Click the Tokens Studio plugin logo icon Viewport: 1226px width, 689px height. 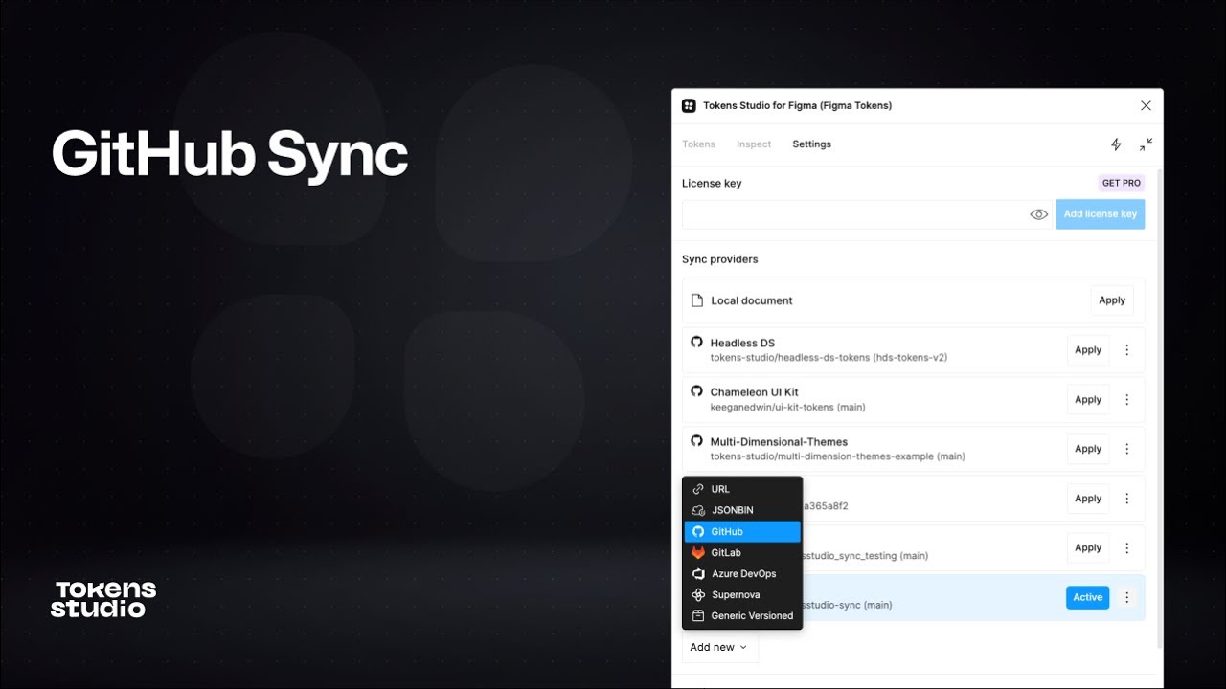(x=689, y=106)
